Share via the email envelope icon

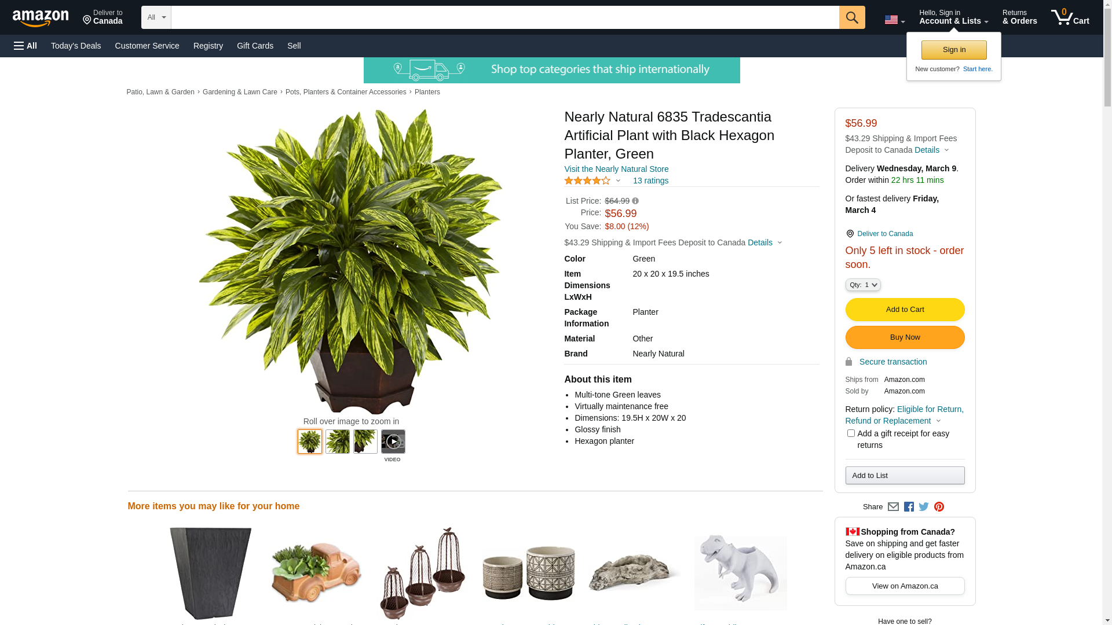(893, 507)
